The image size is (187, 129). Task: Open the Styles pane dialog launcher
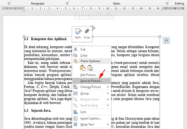point(167,4)
